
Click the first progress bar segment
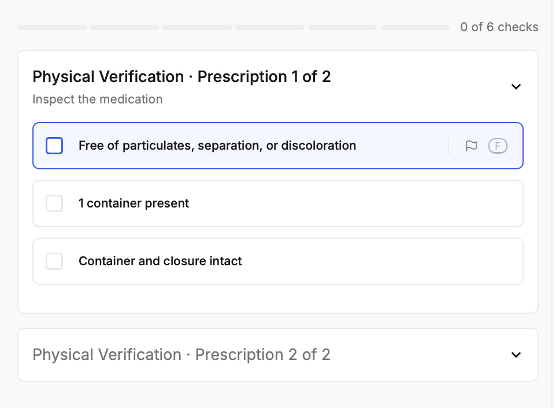pos(52,27)
